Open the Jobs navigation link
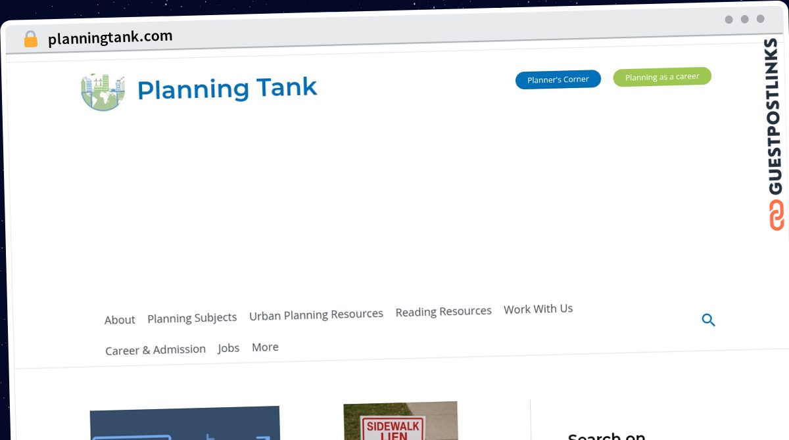The height and width of the screenshot is (440, 789). [229, 348]
